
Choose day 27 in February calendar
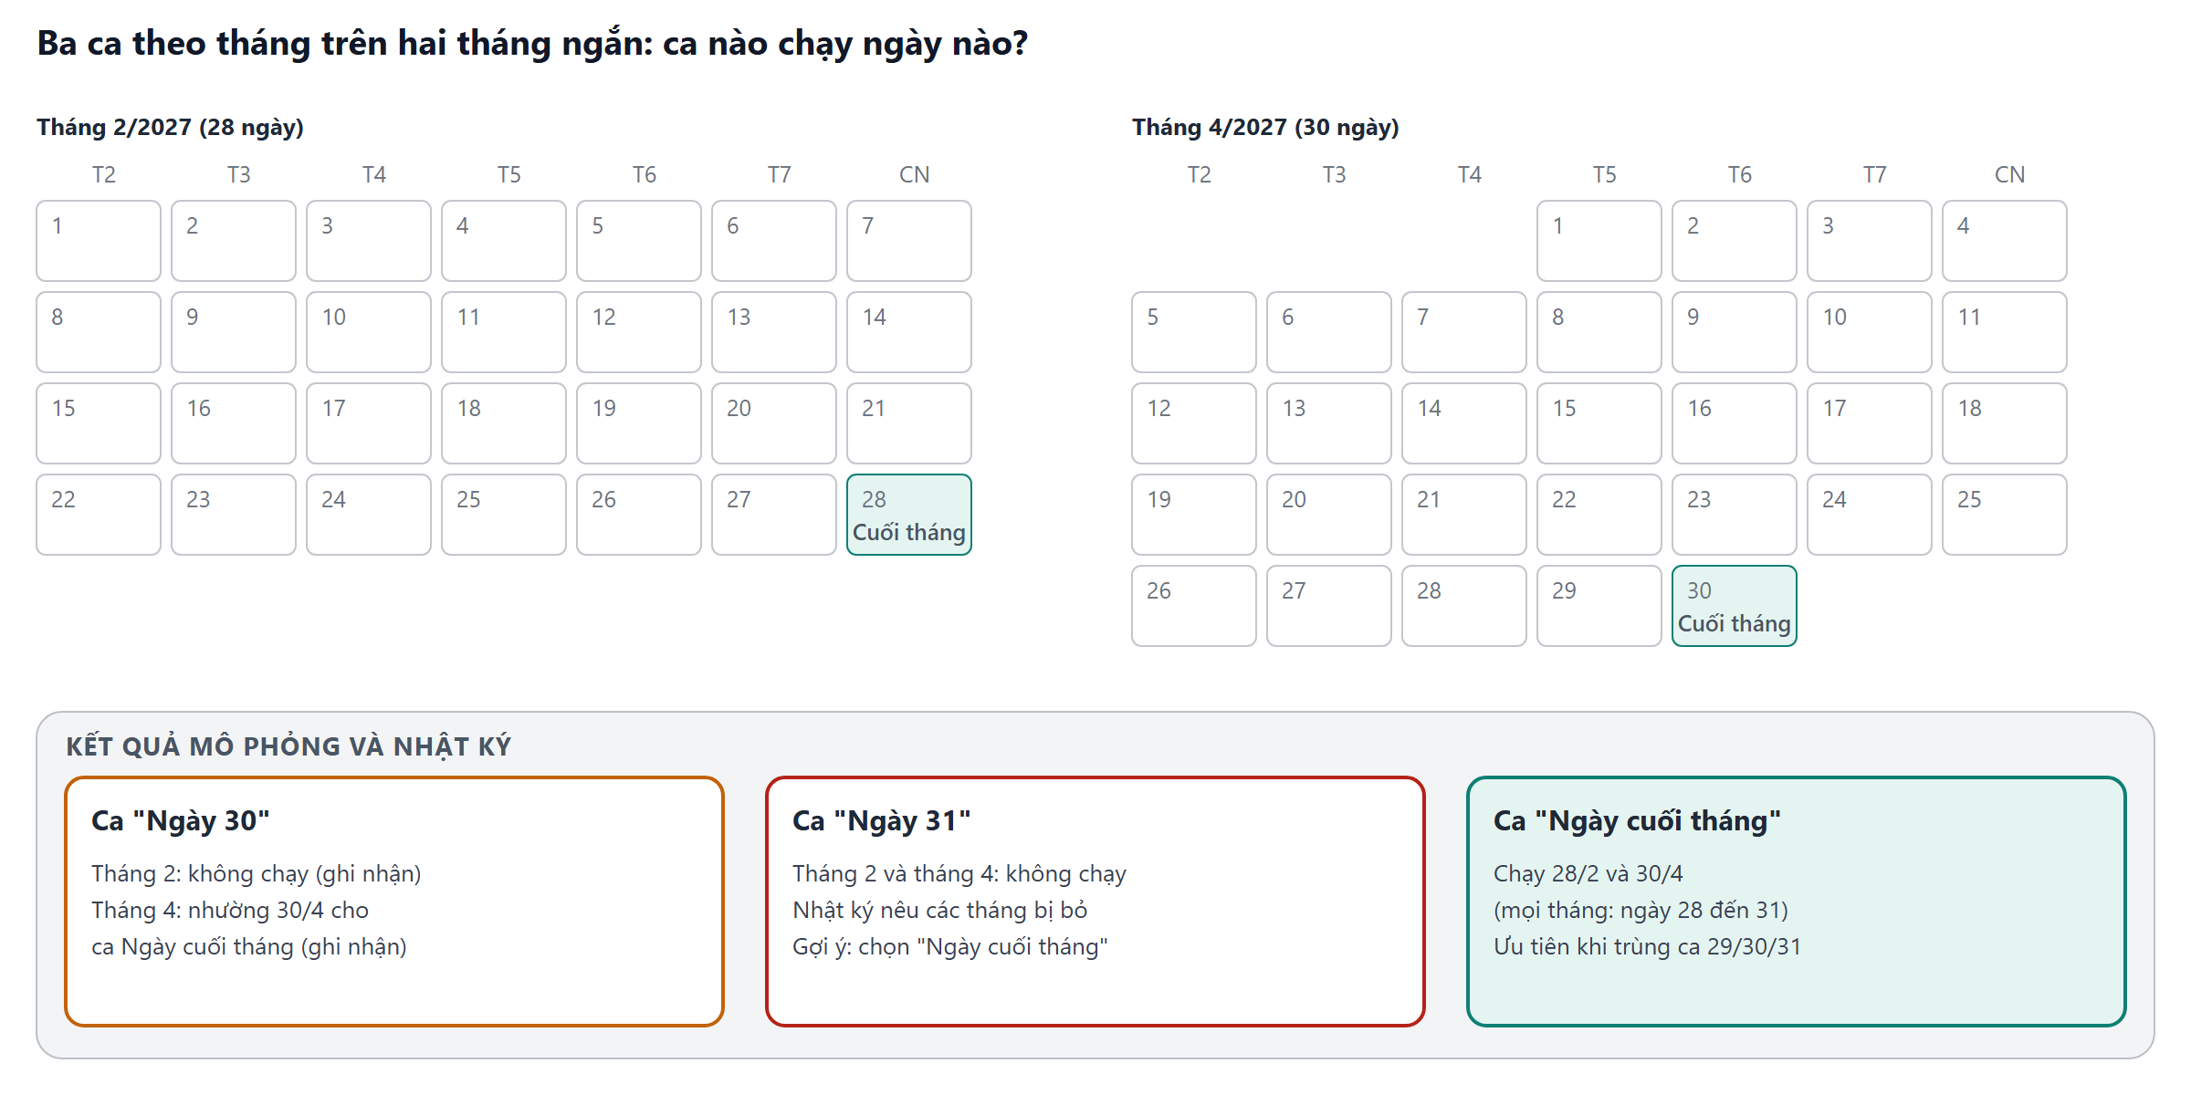pos(774,515)
